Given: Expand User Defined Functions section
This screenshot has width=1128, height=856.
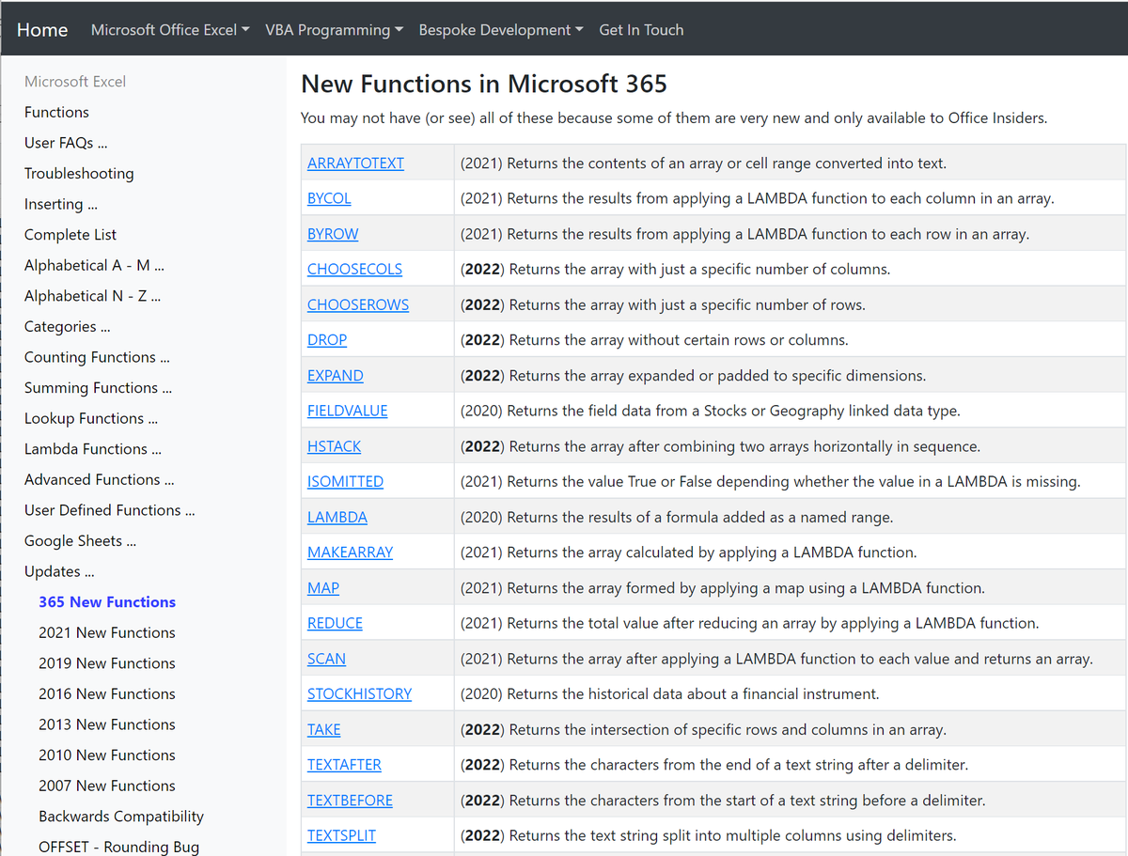Looking at the screenshot, I should 110,510.
